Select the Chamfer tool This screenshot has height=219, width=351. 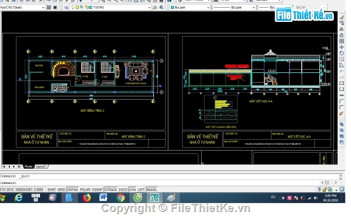(342, 101)
